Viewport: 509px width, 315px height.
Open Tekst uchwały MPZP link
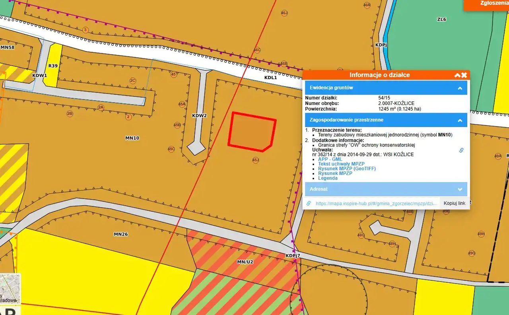point(341,164)
